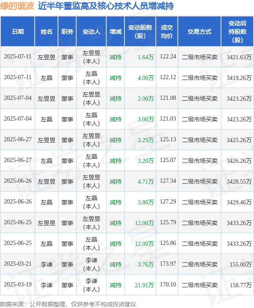Select the 173.97 average price cell
254x308 pixels.
(x=168, y=264)
